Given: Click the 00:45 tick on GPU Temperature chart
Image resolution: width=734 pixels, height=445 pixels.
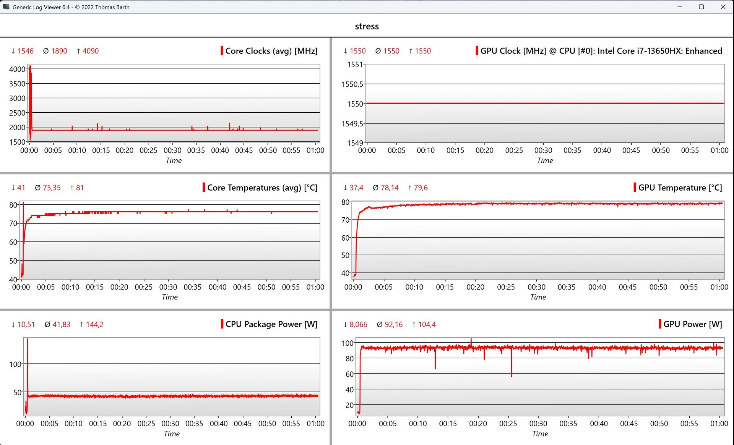Looking at the screenshot, I should pos(628,287).
